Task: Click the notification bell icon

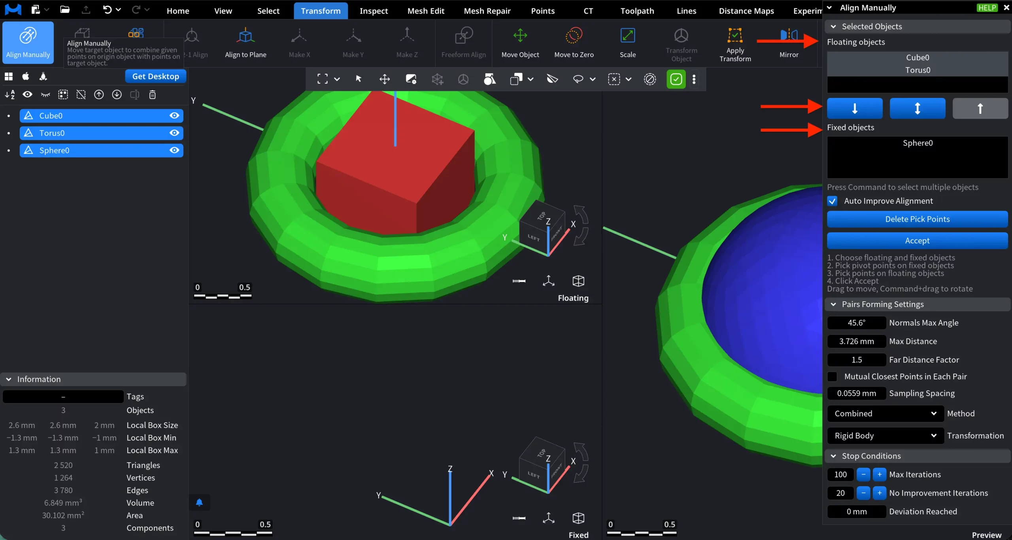Action: (x=199, y=502)
